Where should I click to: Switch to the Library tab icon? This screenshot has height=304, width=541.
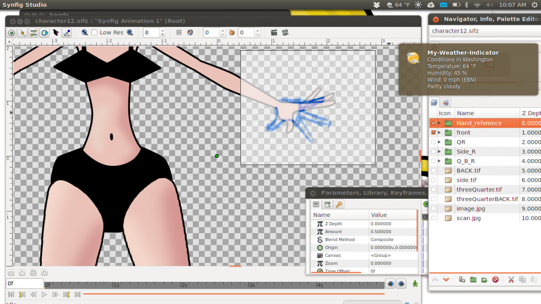pyautogui.click(x=328, y=204)
